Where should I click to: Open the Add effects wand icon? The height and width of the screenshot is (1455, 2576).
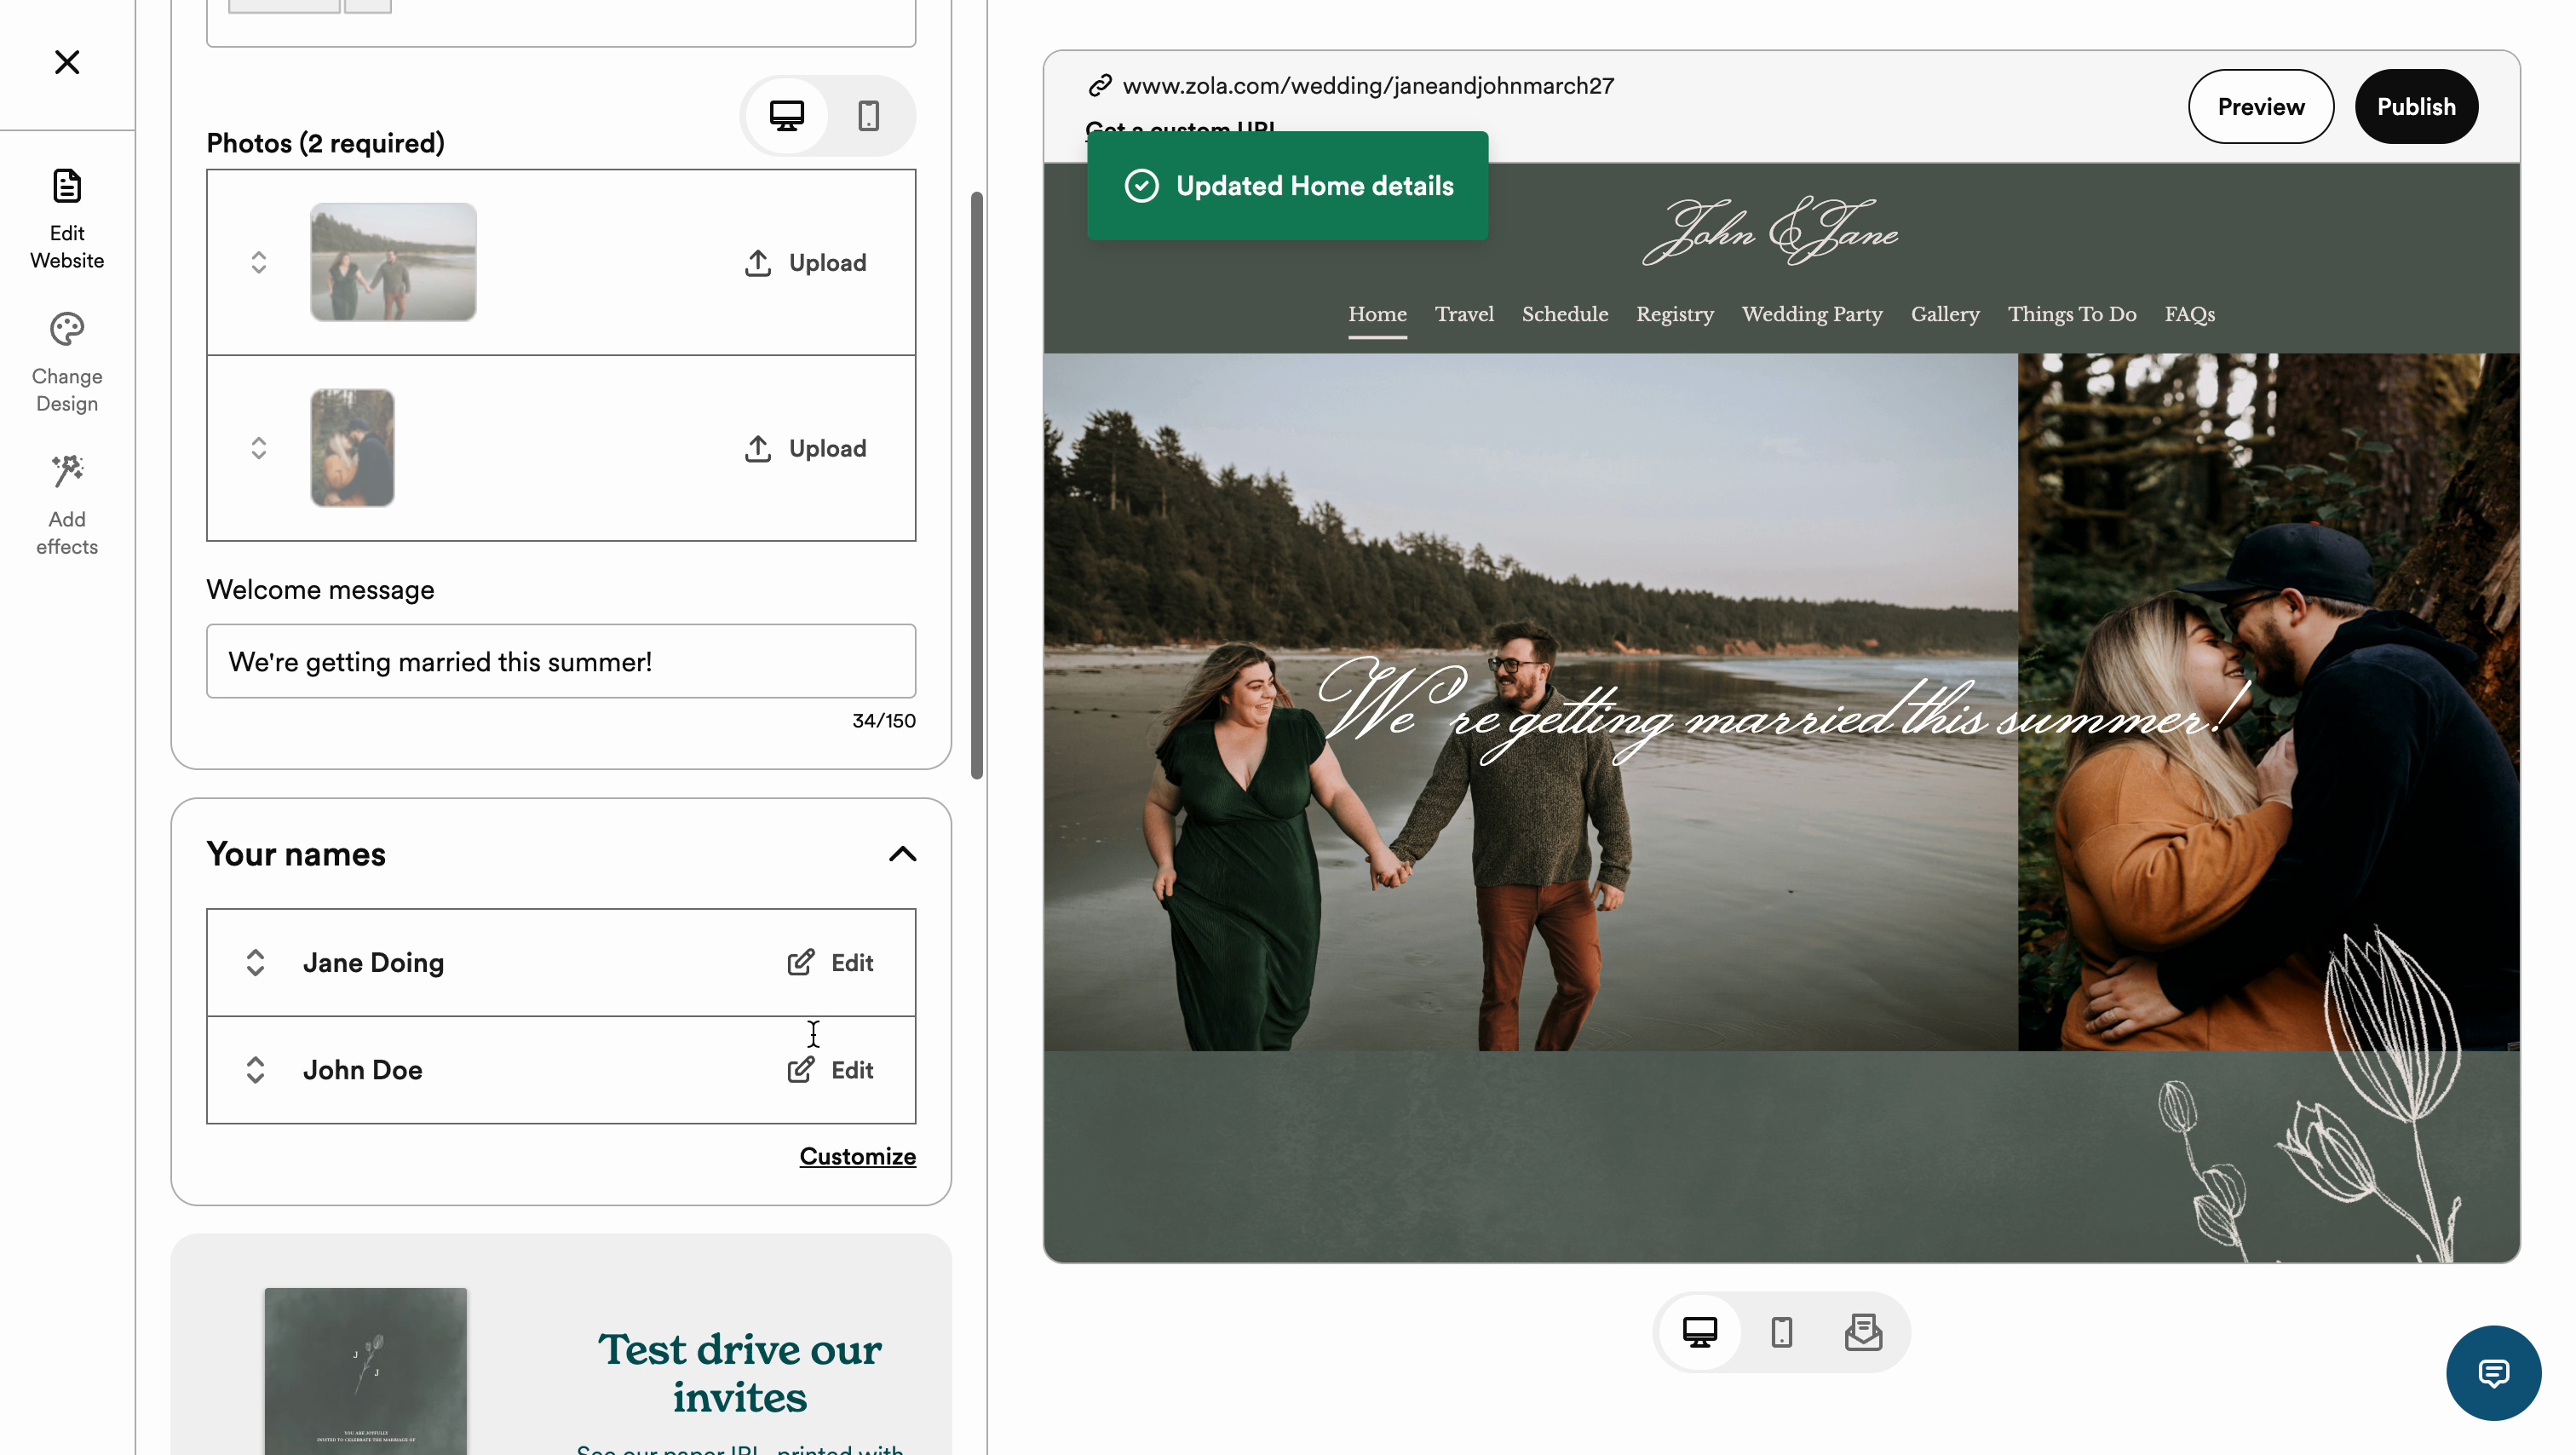coord(67,472)
